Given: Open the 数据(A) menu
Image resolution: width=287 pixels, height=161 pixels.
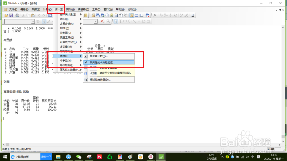Looking at the screenshot, I should pos(36,9).
